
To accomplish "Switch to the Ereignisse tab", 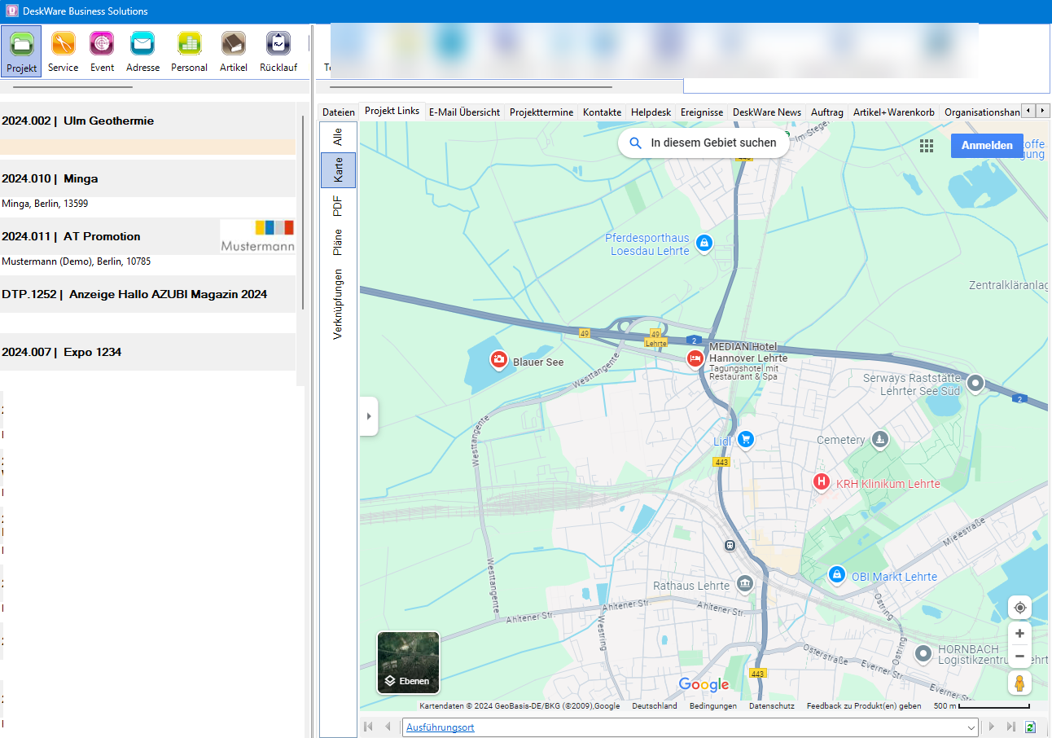I will (x=702, y=112).
